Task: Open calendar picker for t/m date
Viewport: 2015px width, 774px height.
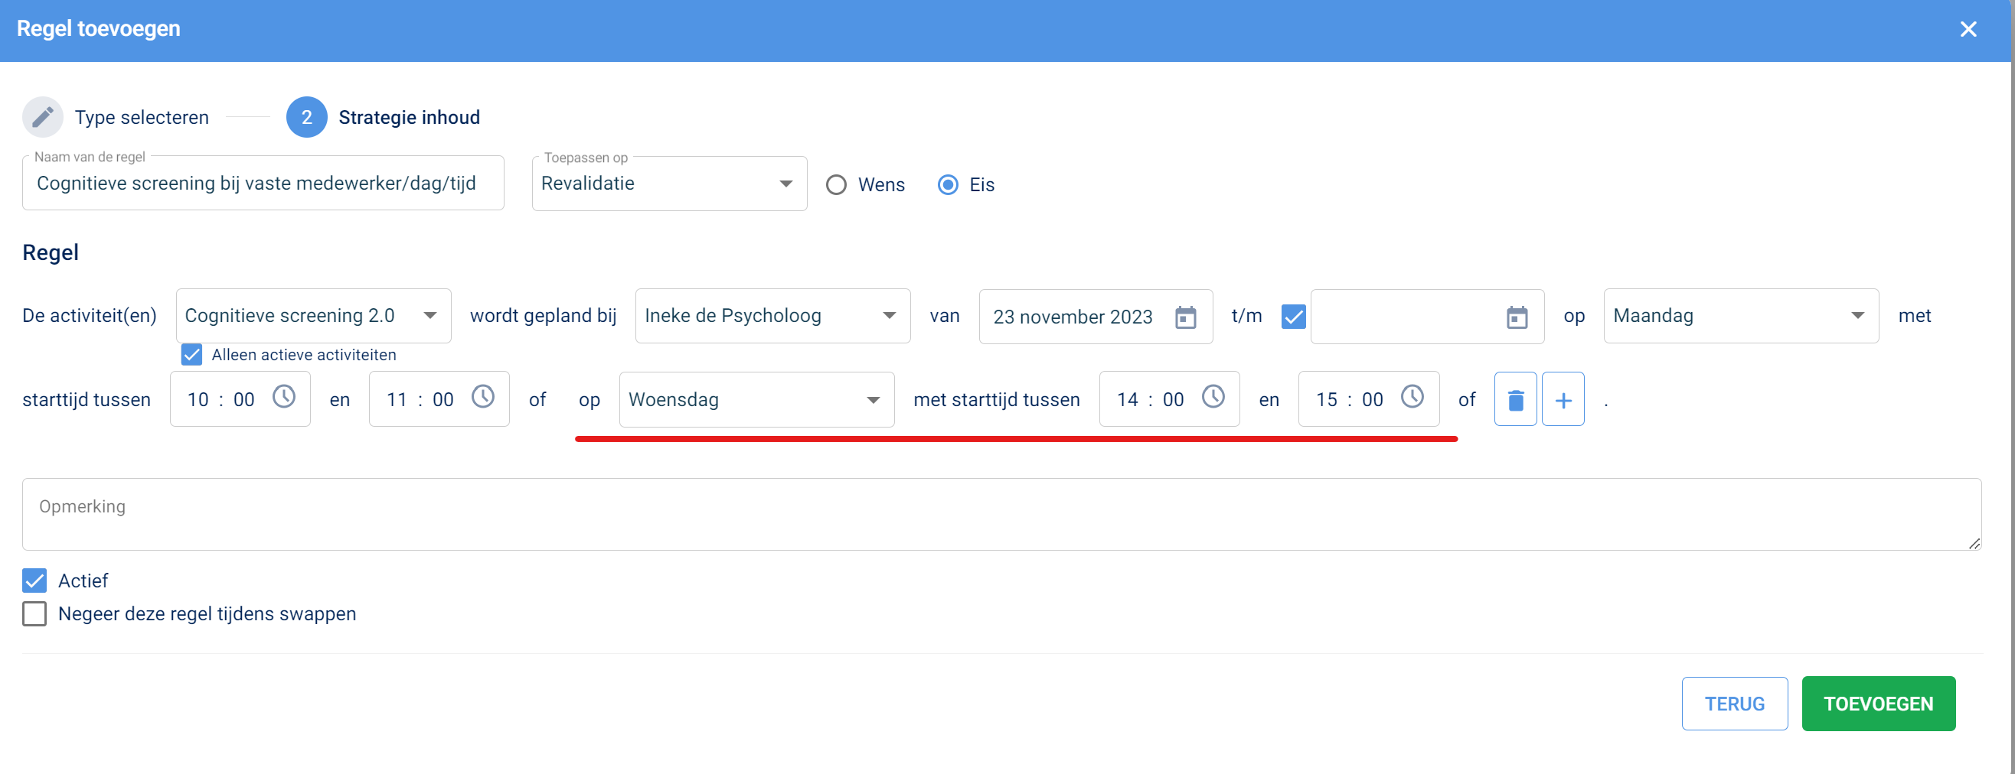Action: [1517, 317]
